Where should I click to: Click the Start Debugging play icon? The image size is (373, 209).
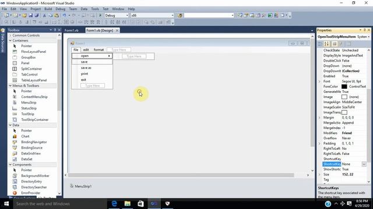100,16
